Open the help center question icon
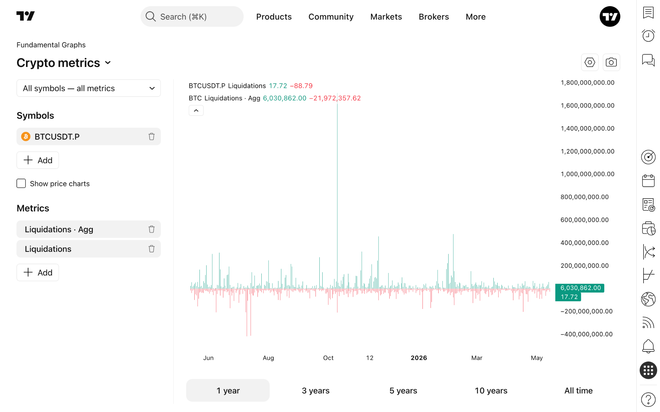Viewport: 660px width, 412px height. (x=648, y=400)
